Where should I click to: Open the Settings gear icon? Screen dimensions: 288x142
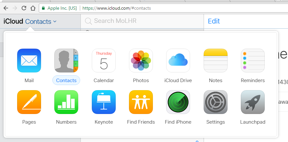click(216, 102)
